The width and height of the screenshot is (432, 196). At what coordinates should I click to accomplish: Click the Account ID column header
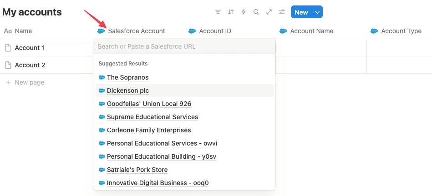click(210, 31)
